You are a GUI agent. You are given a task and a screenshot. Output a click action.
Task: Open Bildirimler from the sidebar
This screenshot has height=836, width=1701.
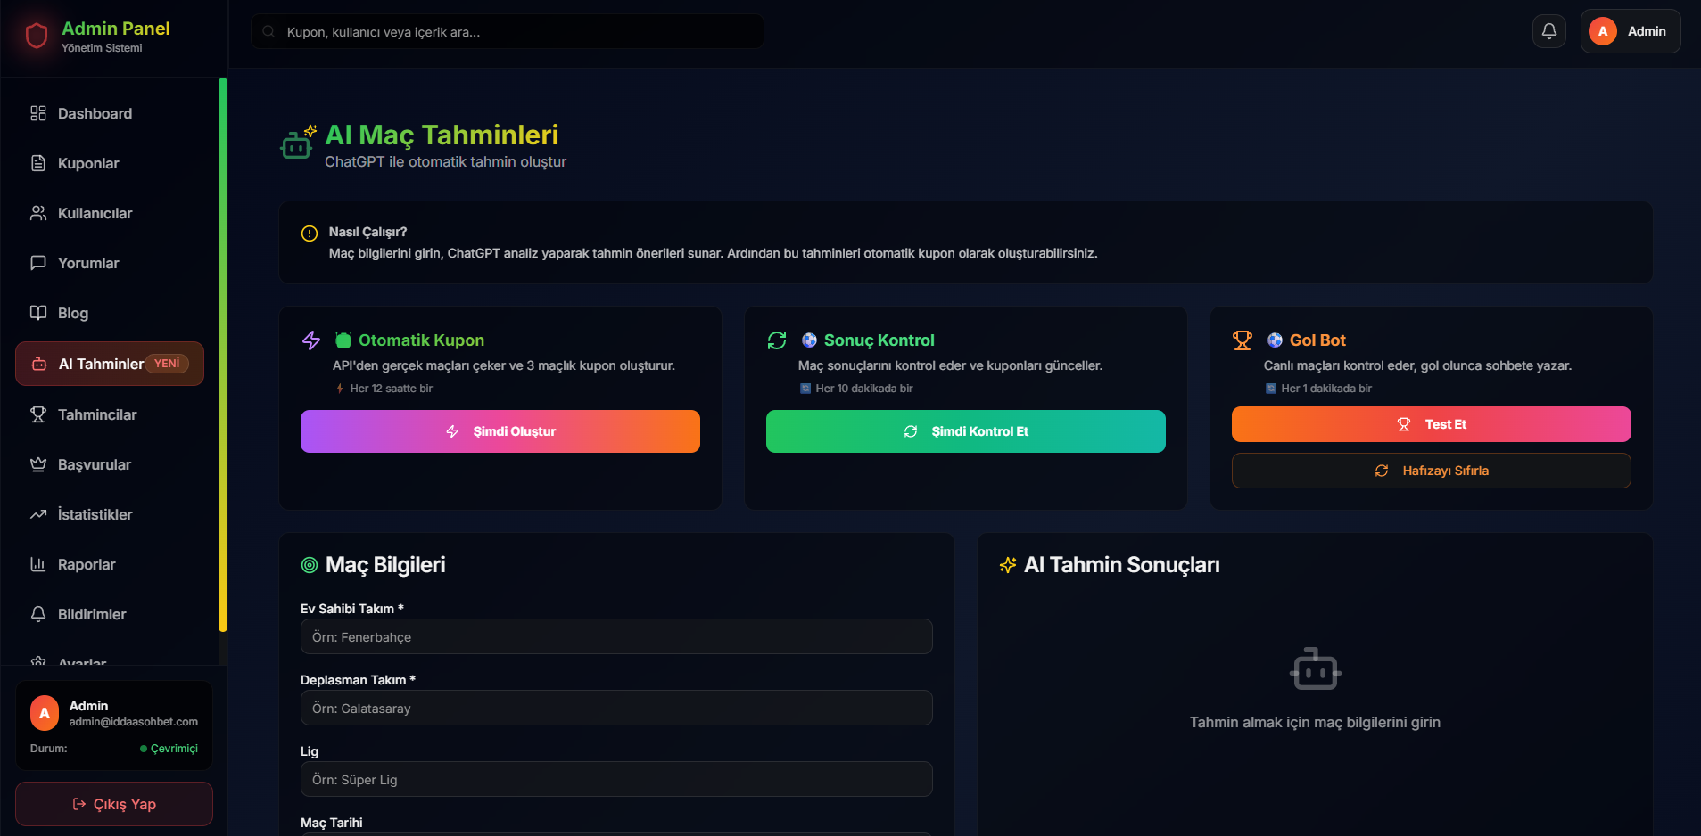click(92, 614)
